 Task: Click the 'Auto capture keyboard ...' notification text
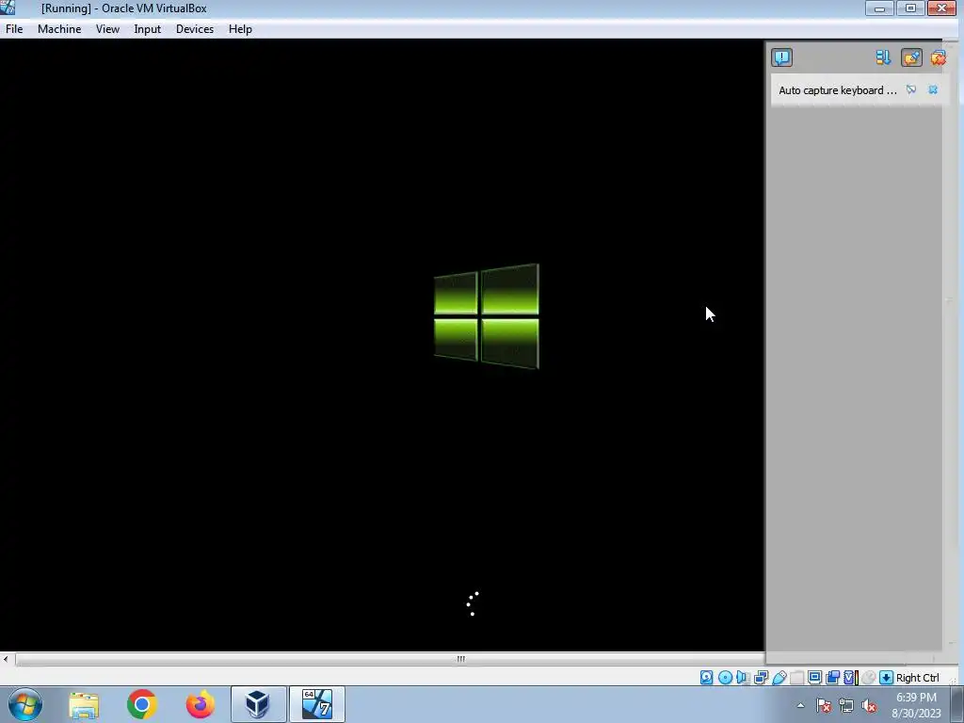837,90
